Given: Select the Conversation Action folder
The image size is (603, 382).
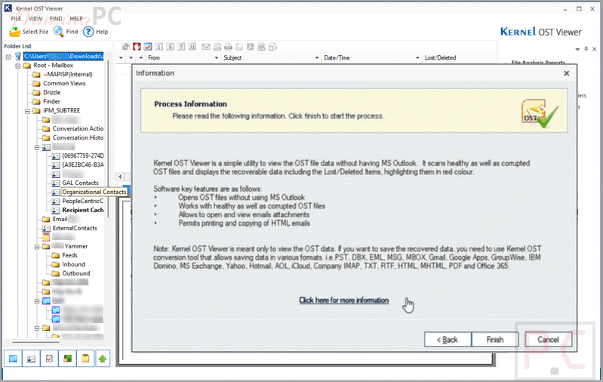Looking at the screenshot, I should pyautogui.click(x=78, y=128).
